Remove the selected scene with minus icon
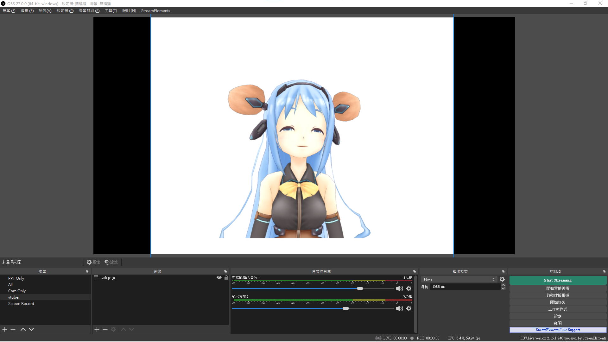 pyautogui.click(x=13, y=329)
